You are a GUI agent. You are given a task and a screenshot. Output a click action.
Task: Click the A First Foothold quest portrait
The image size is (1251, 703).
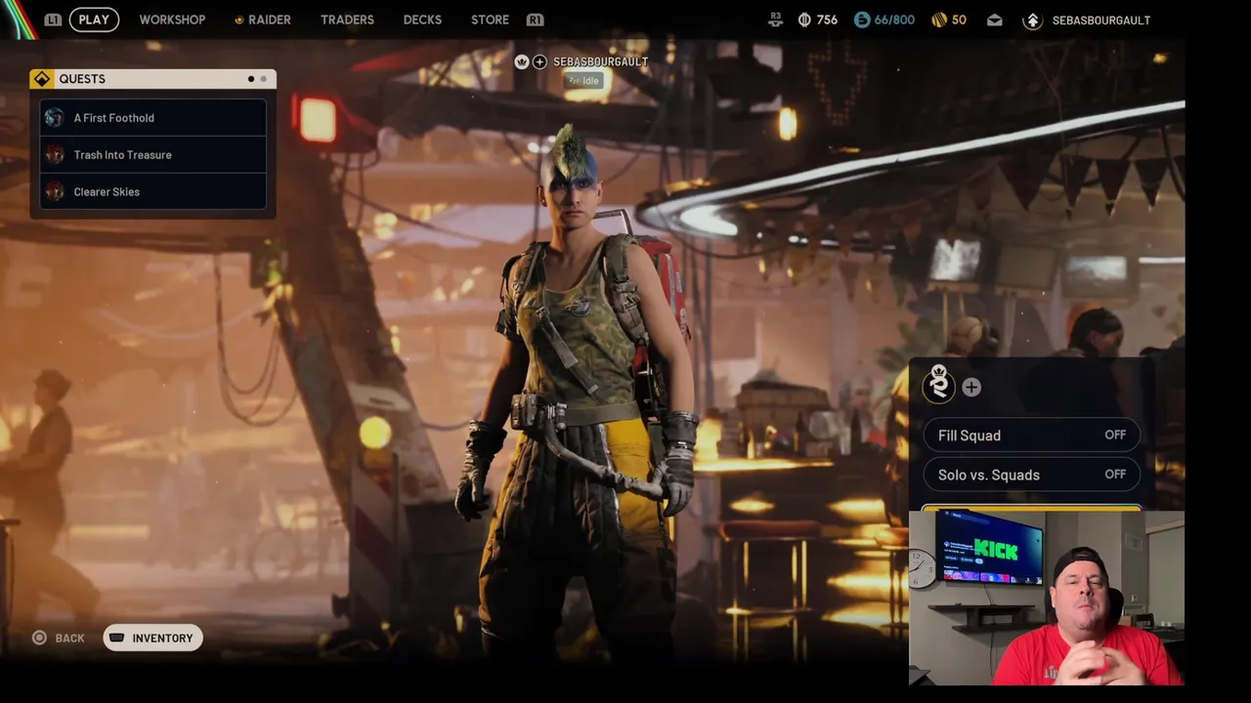[55, 118]
